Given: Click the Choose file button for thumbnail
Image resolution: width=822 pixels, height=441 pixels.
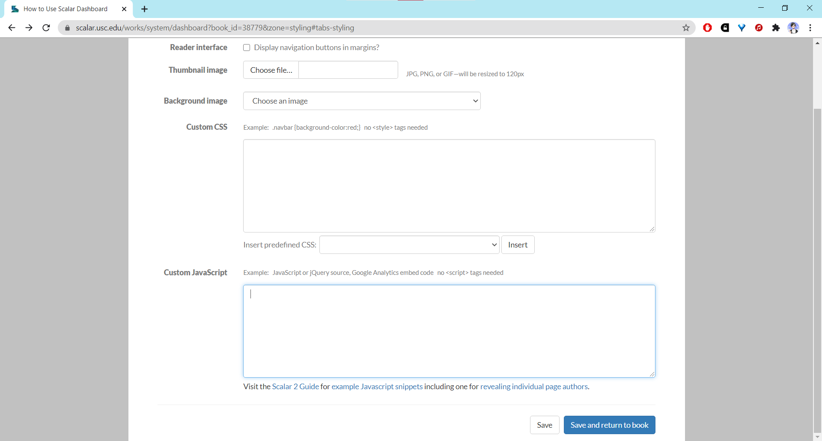Looking at the screenshot, I should click(271, 70).
